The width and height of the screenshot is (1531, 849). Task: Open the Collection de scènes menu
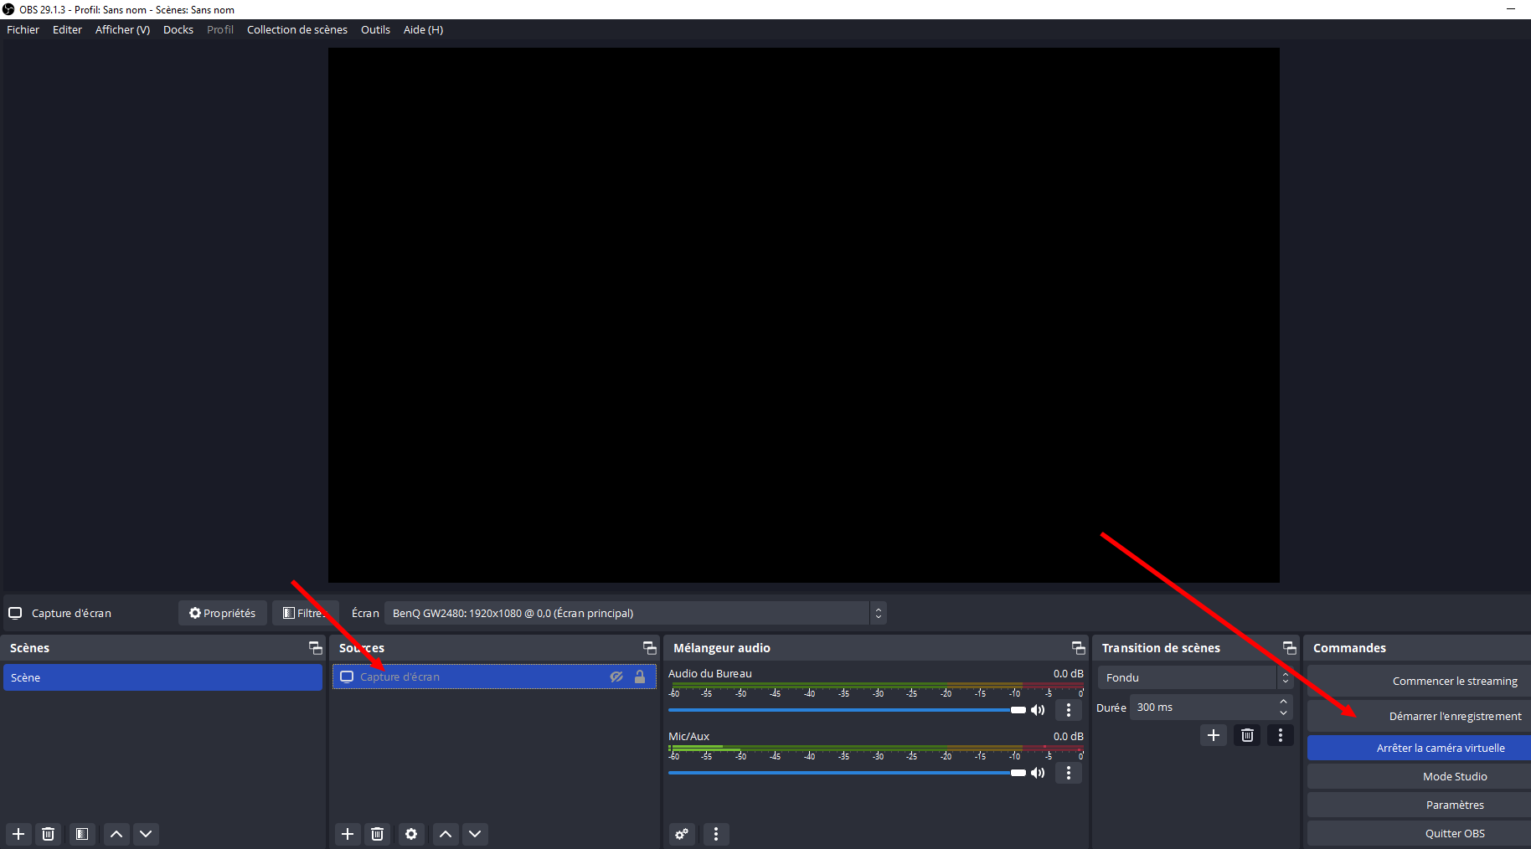pyautogui.click(x=297, y=29)
